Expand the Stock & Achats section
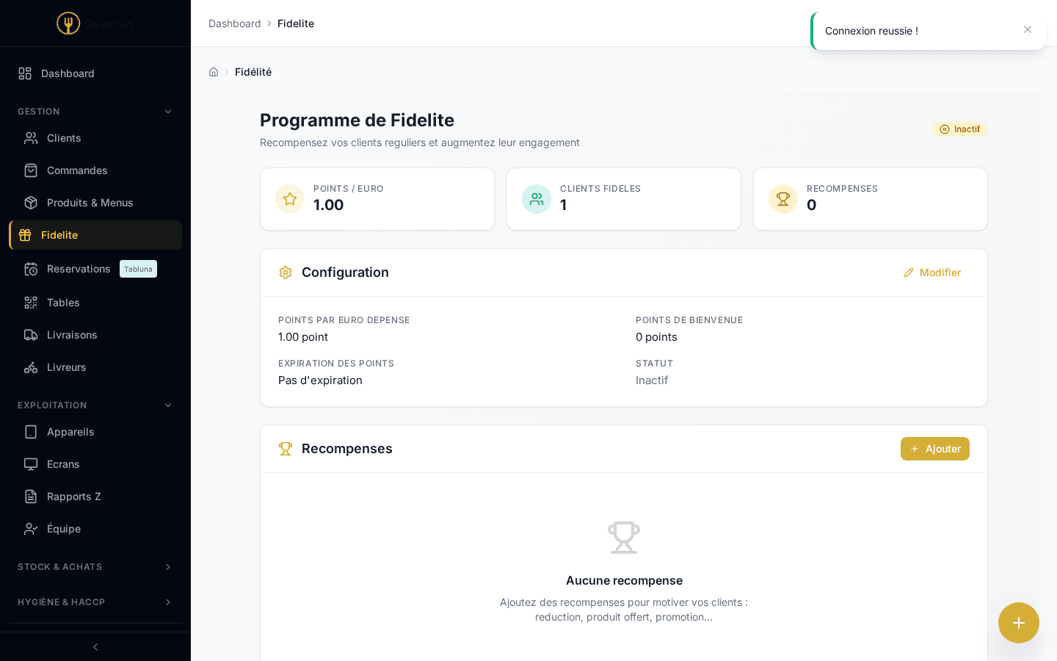 [95, 567]
